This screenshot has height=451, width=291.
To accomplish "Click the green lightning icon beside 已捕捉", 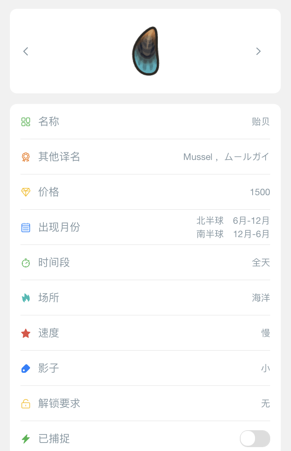I will 26,439.
